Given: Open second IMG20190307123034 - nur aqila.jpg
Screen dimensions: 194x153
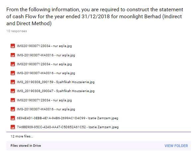Looking at the screenshot, I should tap(44, 64).
